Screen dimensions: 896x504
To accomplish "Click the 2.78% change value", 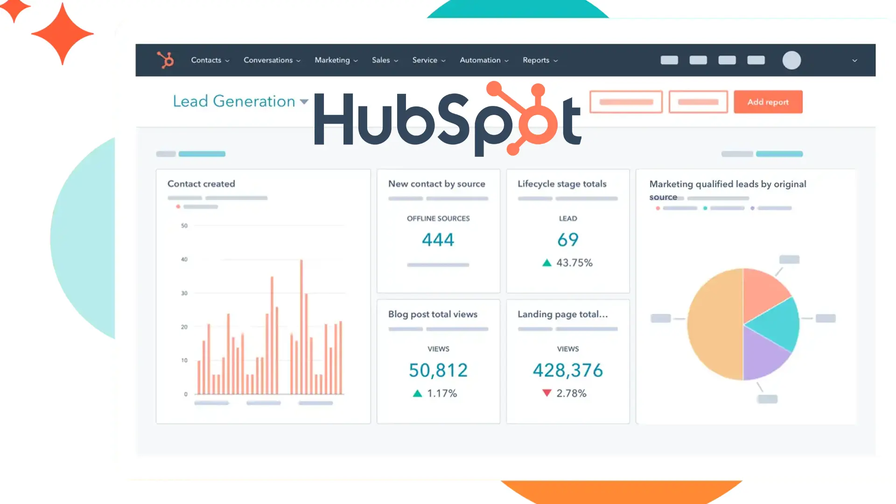I will click(x=571, y=393).
